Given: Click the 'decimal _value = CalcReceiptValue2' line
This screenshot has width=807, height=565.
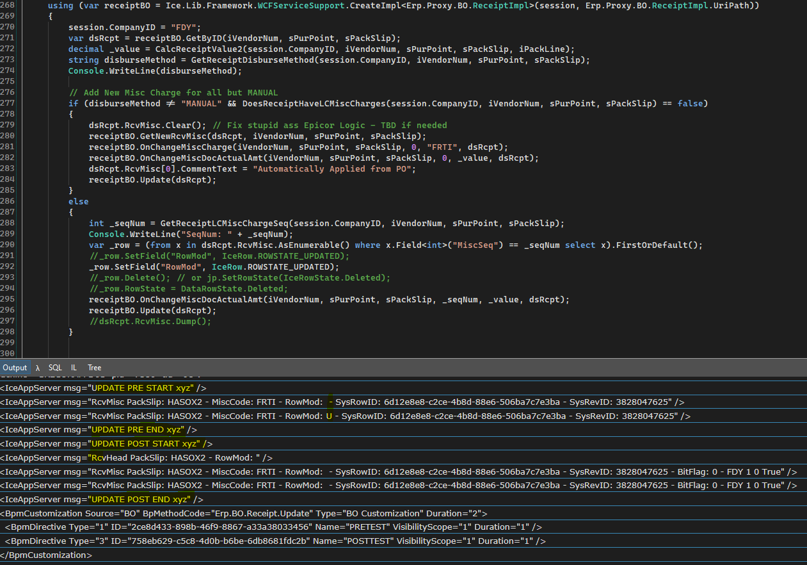Looking at the screenshot, I should pyautogui.click(x=322, y=49).
